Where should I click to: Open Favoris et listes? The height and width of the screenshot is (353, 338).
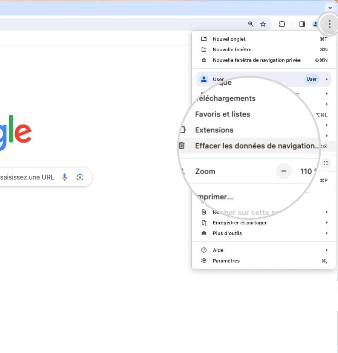pyautogui.click(x=223, y=114)
